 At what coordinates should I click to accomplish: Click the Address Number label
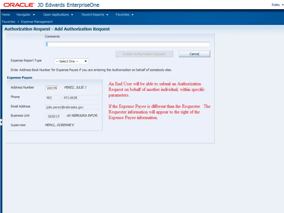coord(22,87)
